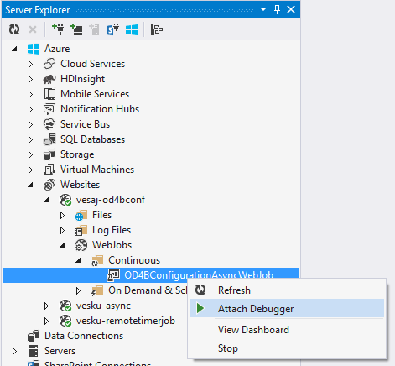Click the SharePoint connection toolbar icon
Viewport: 395px width, 366px height.
(x=113, y=29)
